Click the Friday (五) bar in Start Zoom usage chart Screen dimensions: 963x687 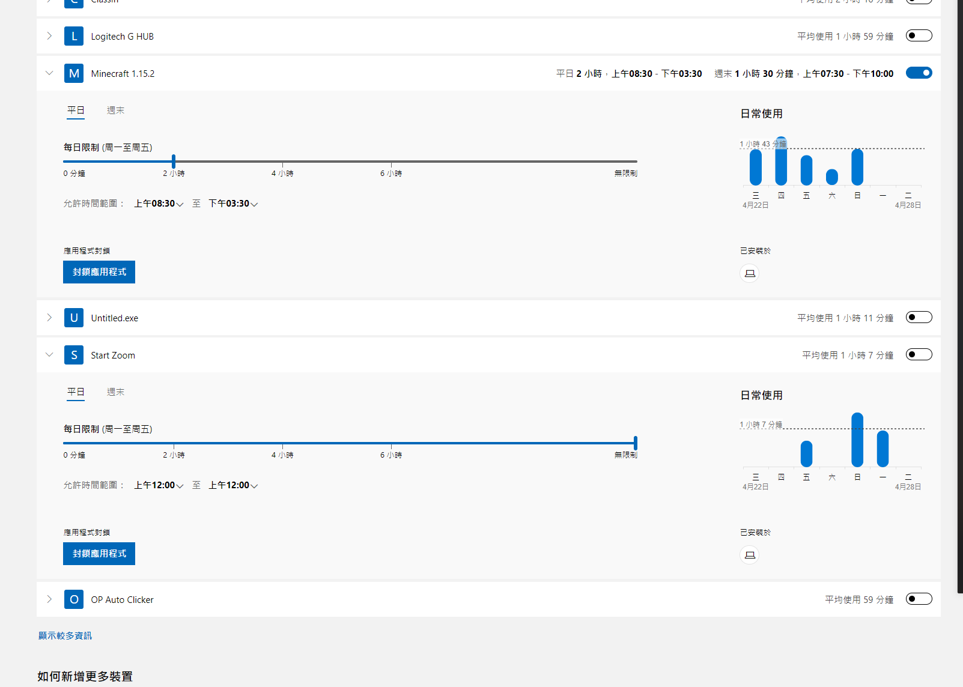click(806, 454)
